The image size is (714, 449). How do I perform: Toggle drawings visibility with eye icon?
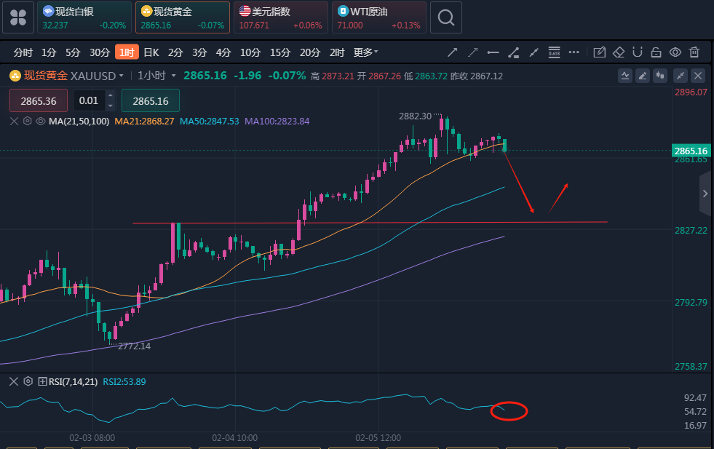pos(675,52)
